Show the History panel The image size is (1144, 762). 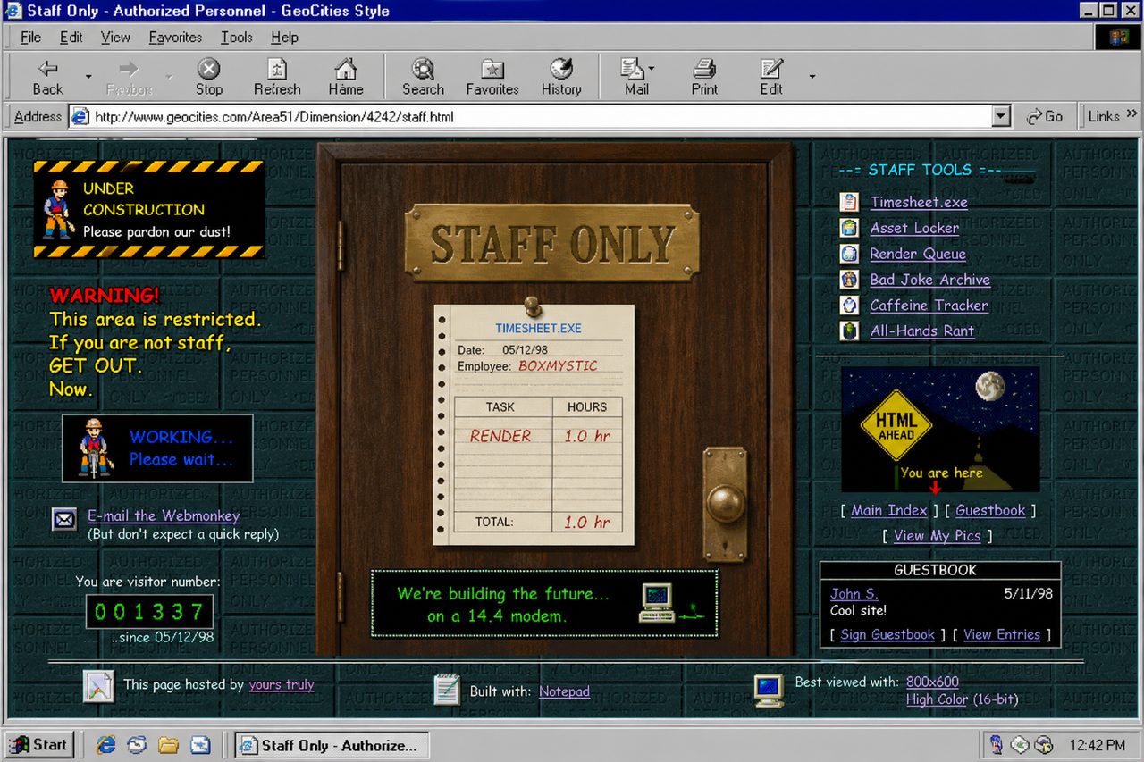pos(561,78)
